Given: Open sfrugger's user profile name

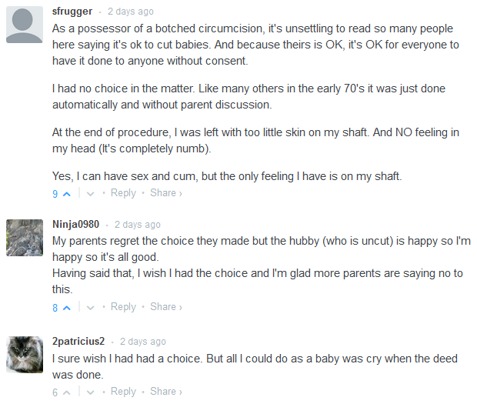Looking at the screenshot, I should point(72,12).
